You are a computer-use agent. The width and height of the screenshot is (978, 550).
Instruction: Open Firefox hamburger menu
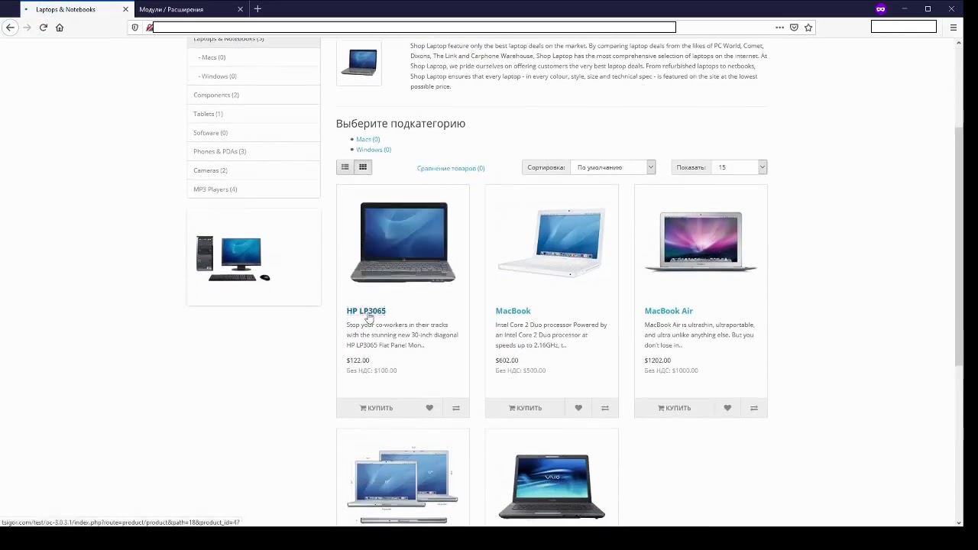pyautogui.click(x=954, y=27)
